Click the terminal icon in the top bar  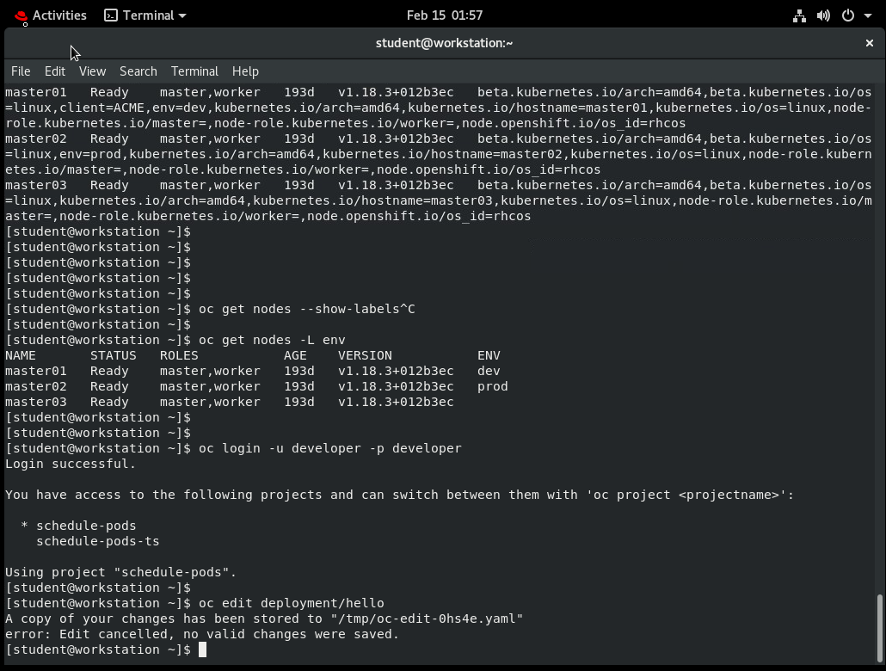(x=111, y=15)
